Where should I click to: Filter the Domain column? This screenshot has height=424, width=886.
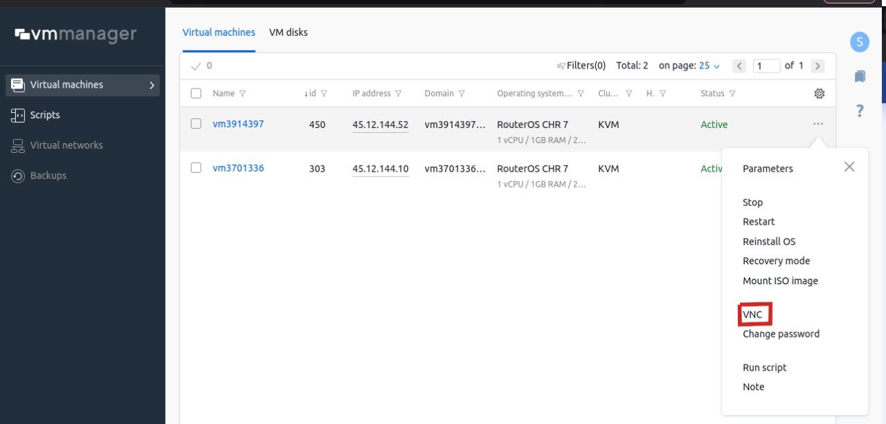pos(462,94)
